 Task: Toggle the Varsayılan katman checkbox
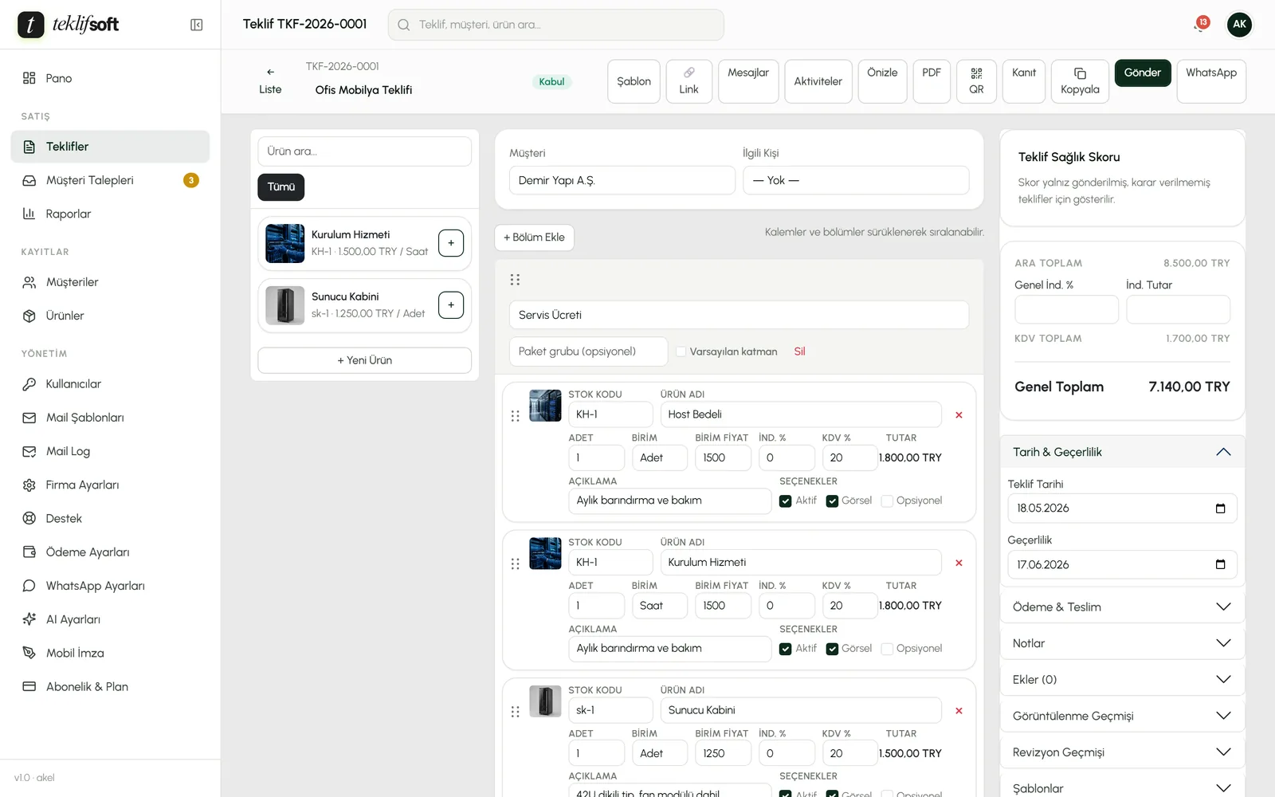(681, 351)
